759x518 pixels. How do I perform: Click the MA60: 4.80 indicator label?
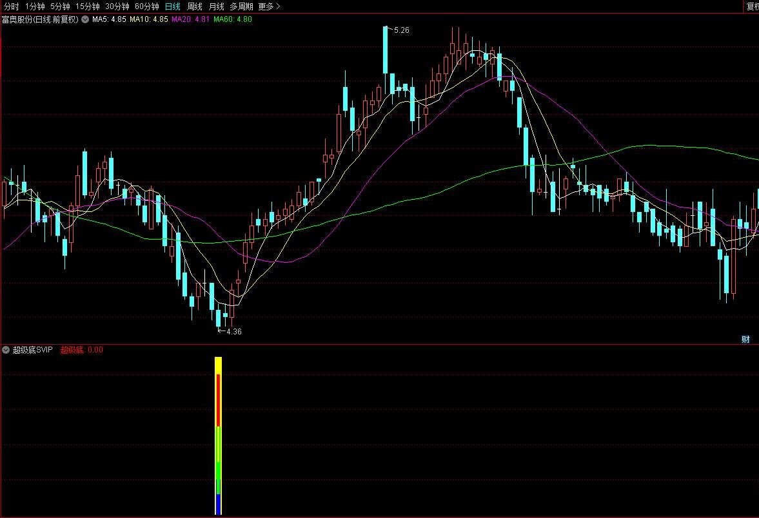pos(232,19)
